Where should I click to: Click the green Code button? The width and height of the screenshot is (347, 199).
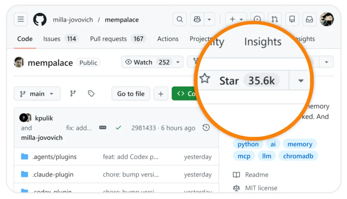[x=185, y=94]
